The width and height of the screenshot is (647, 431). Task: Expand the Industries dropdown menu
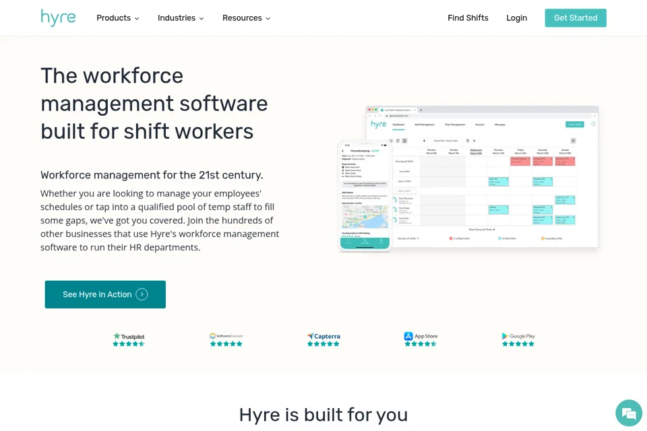181,18
